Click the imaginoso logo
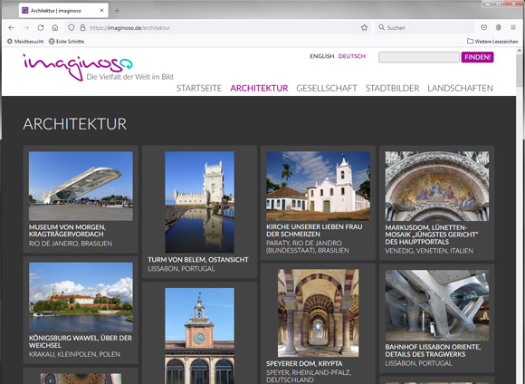525x384 pixels. pos(78,67)
